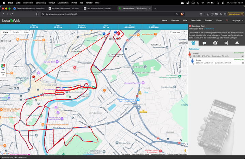Click Brave Shields icon in address bar
The width and height of the screenshot is (245, 159).
coord(182,14)
